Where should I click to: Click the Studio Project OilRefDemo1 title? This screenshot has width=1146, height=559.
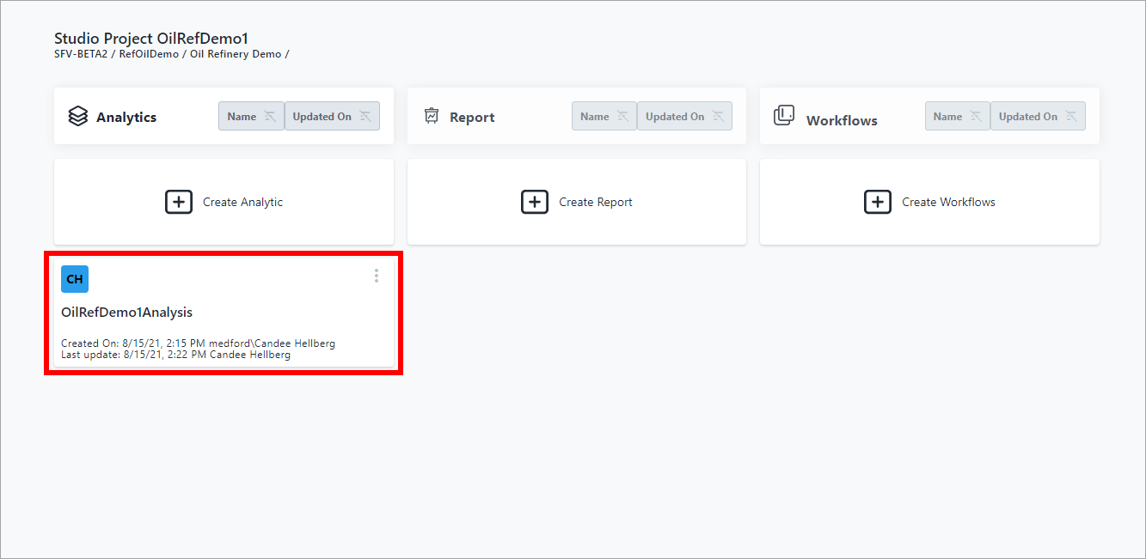tap(151, 39)
